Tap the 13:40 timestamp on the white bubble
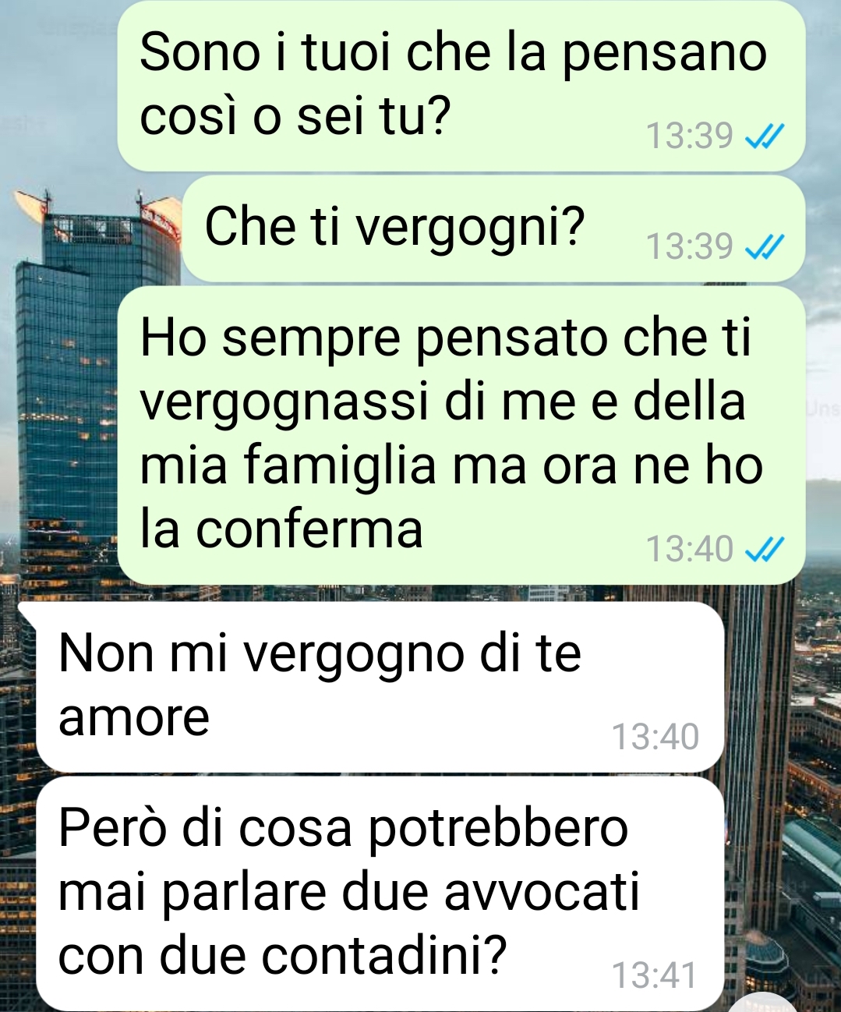 tap(655, 737)
